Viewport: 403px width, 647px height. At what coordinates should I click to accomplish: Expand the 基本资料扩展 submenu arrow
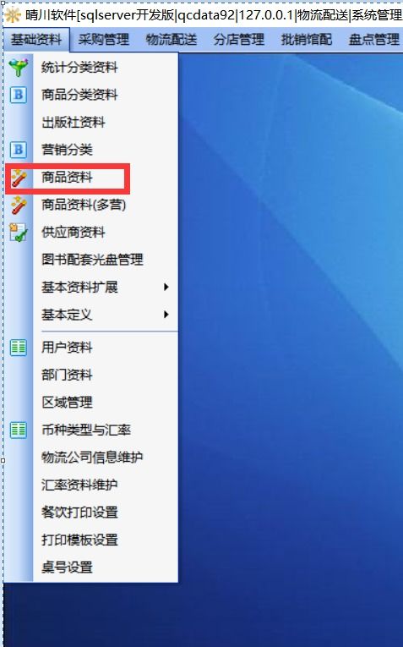point(166,287)
